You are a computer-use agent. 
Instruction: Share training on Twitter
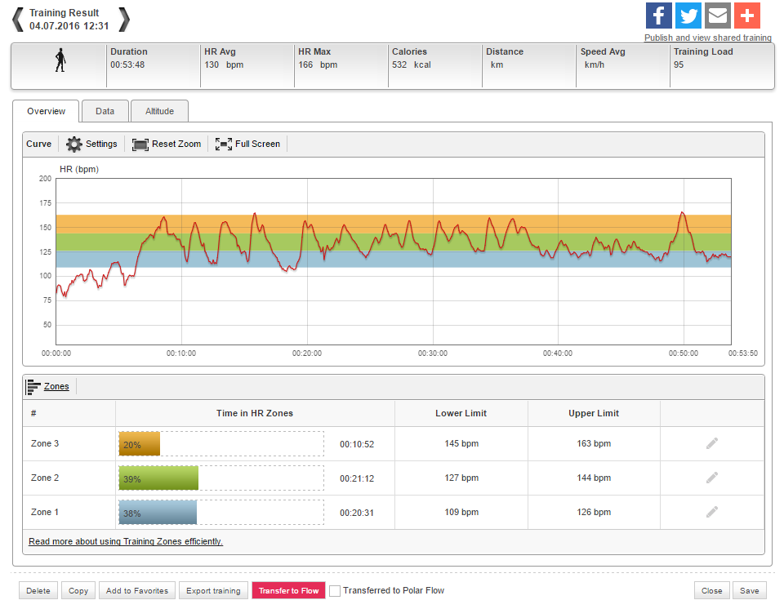pos(688,16)
